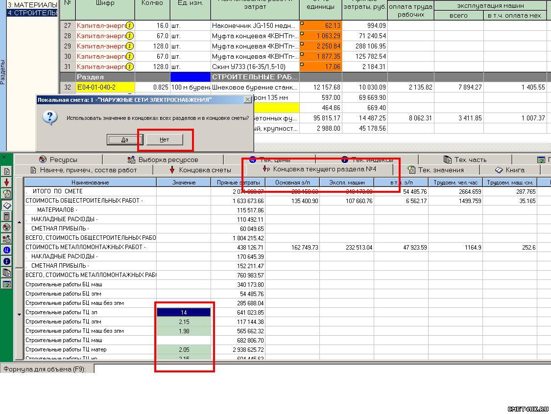The width and height of the screenshot is (551, 414).
Task: Click the Разделы vertical side label
Action: [3, 72]
